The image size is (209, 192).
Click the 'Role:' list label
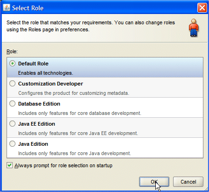pos(12,51)
